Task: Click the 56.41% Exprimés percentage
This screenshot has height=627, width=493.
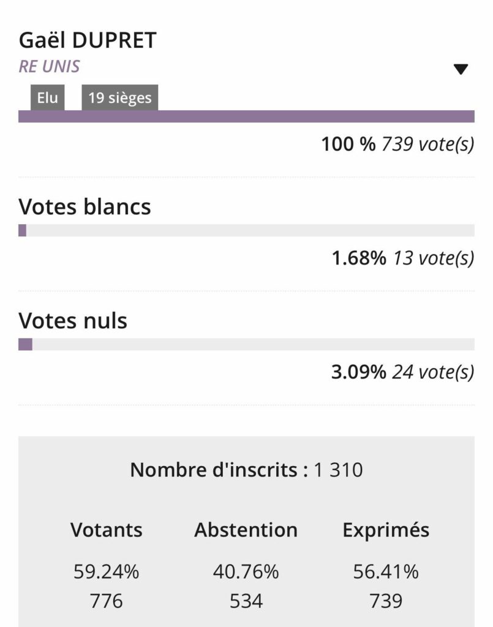Action: click(386, 572)
